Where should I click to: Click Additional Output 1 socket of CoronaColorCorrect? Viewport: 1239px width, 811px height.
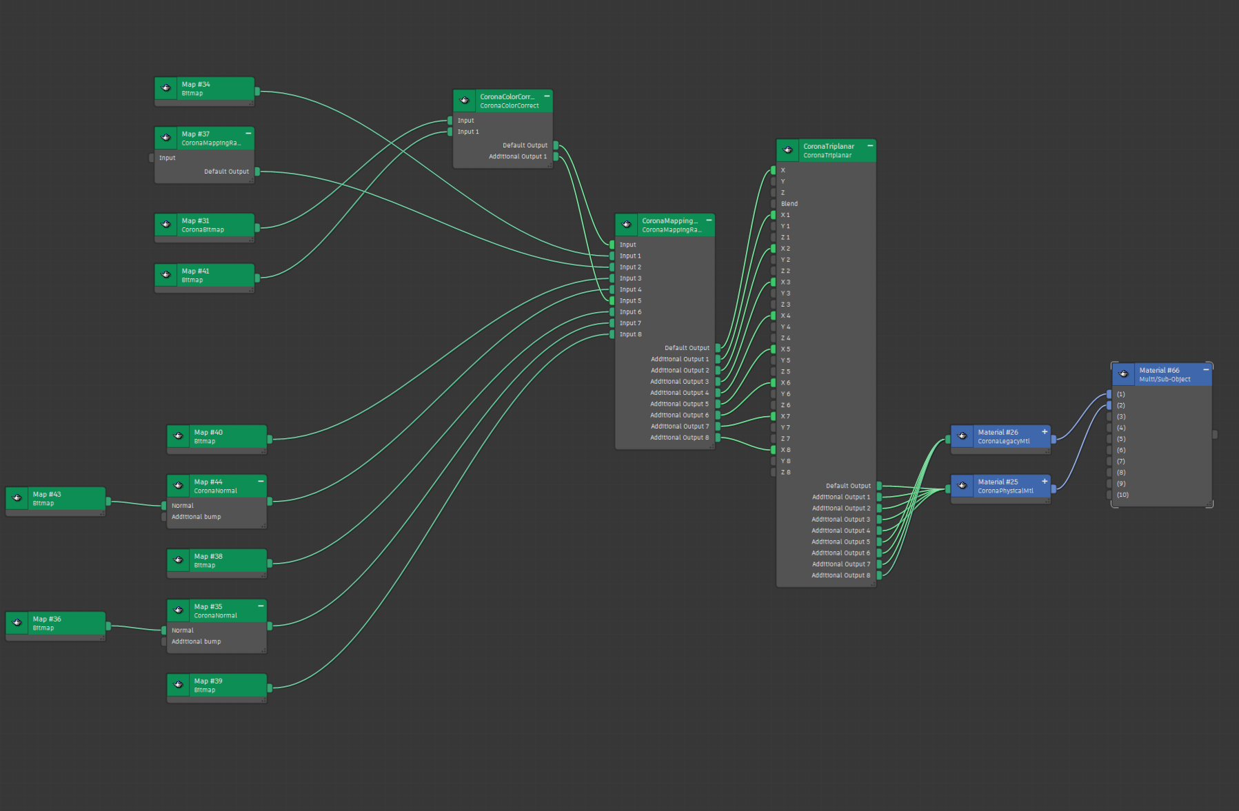click(556, 156)
